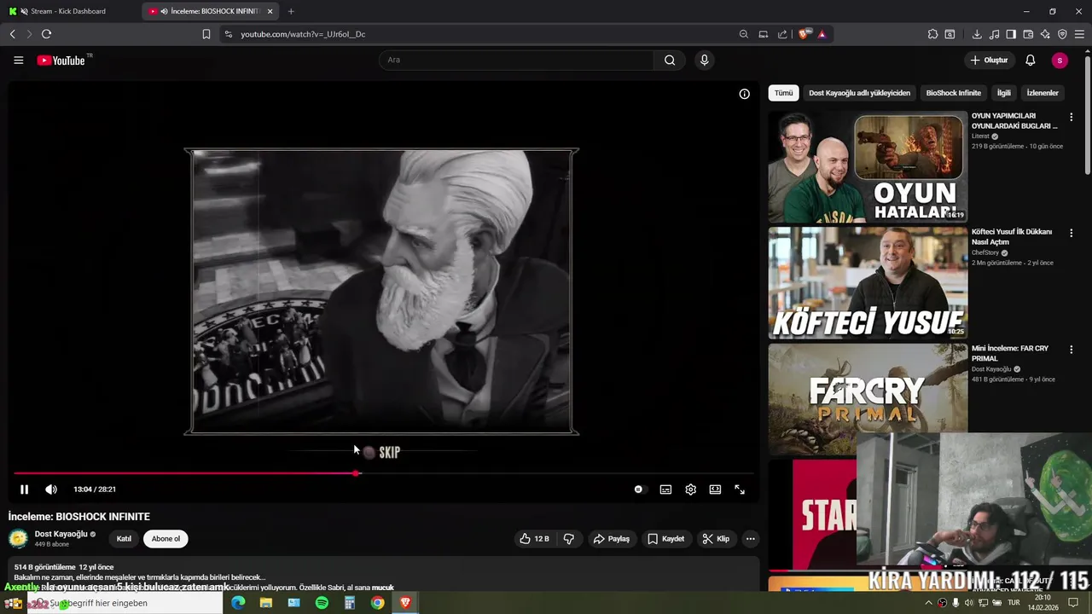Open Brave Leo AI sparkle icon
Screen dimensions: 1092x614
coord(1045,34)
